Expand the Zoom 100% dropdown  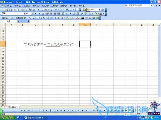click(x=100, y=10)
